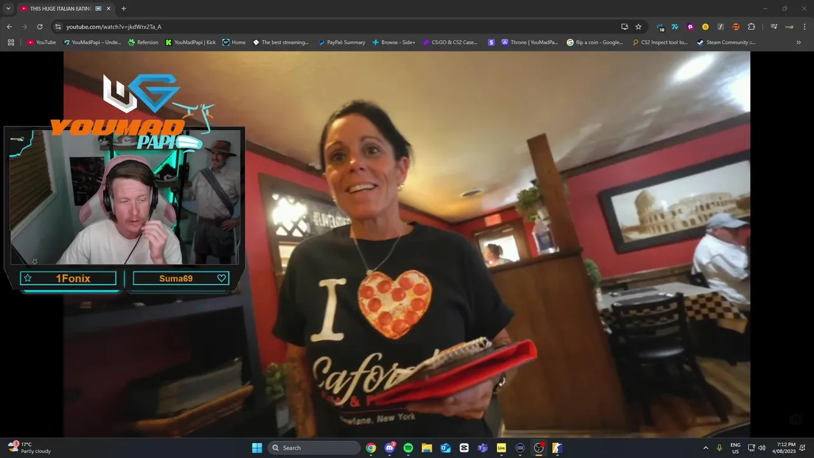Open network and volume quick settings
814x458 pixels.
point(757,448)
